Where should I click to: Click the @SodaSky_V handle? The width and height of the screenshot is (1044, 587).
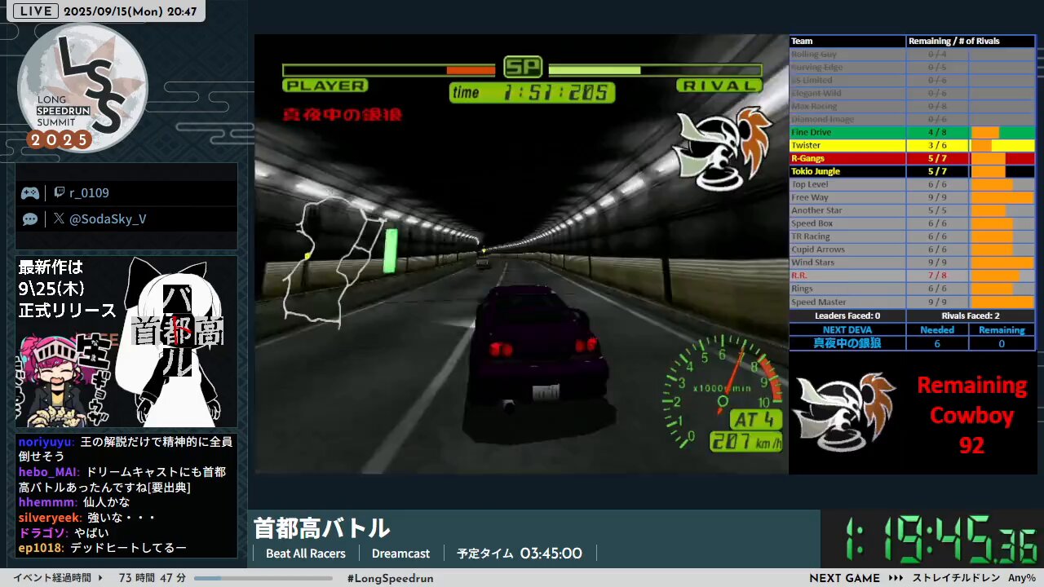(x=108, y=218)
